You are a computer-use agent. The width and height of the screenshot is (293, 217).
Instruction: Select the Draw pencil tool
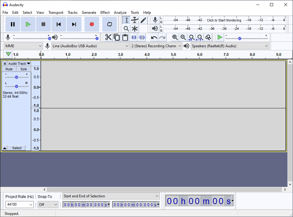click(x=143, y=20)
